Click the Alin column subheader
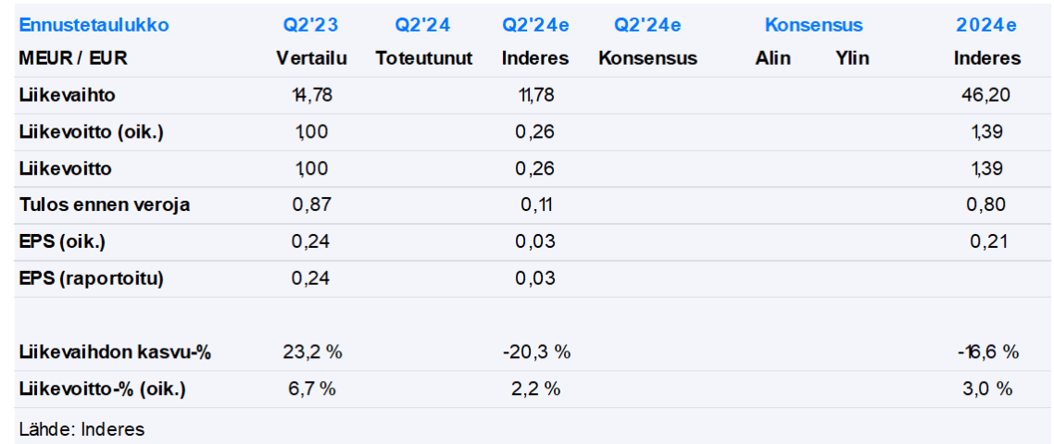This screenshot has width=1054, height=444. (772, 58)
